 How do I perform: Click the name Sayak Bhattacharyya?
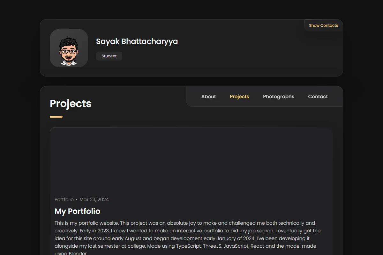click(137, 41)
